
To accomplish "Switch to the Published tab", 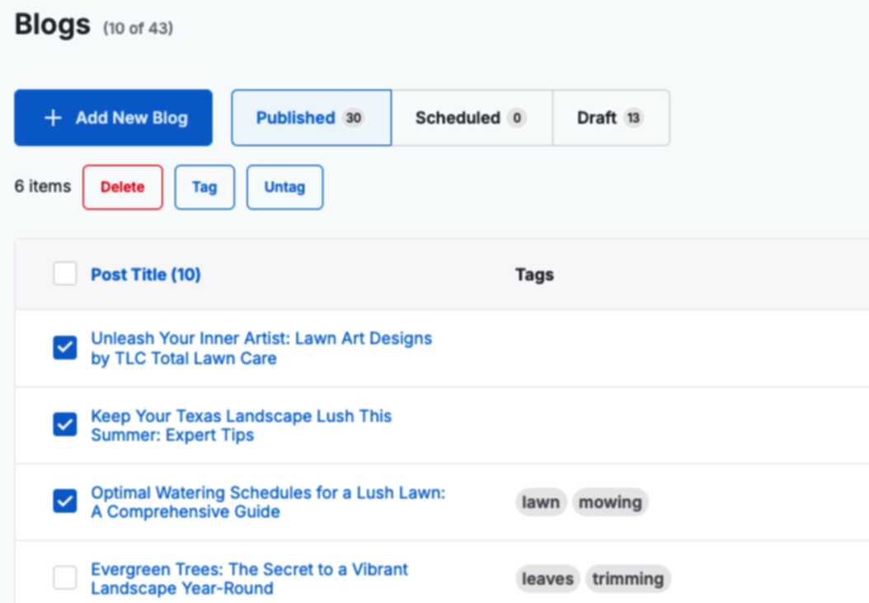I will pos(312,118).
